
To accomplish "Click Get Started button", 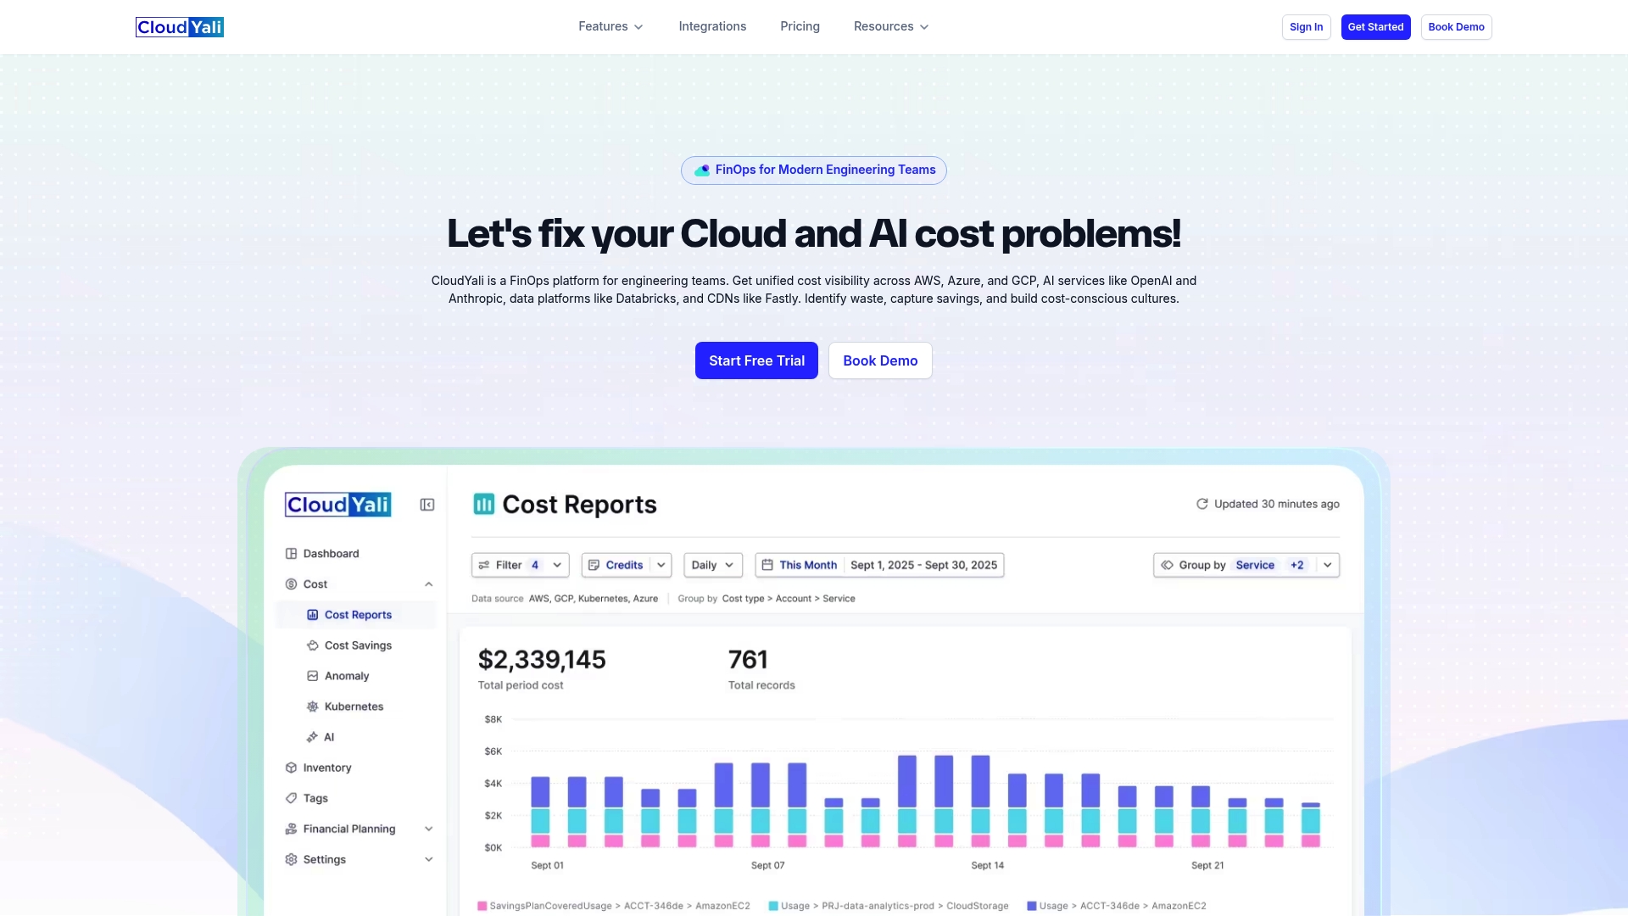I will [x=1375, y=27].
